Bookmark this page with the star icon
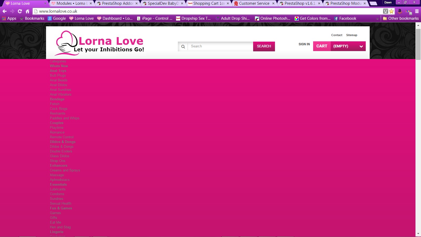The height and width of the screenshot is (237, 421). pyautogui.click(x=392, y=11)
